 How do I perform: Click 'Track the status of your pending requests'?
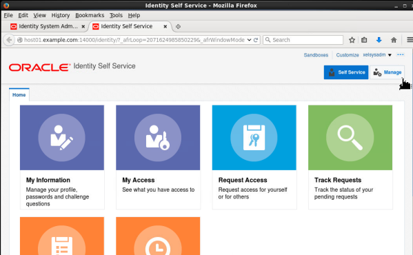click(343, 193)
